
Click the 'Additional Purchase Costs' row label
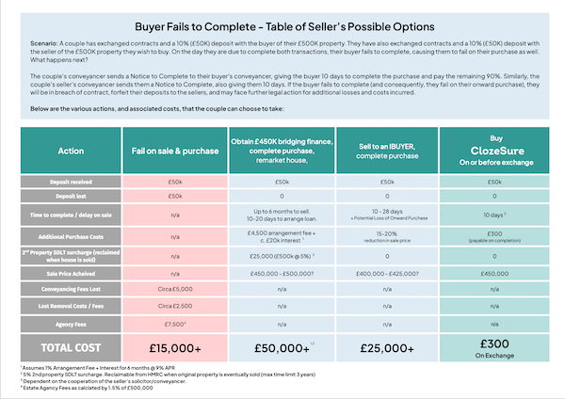[70, 235]
